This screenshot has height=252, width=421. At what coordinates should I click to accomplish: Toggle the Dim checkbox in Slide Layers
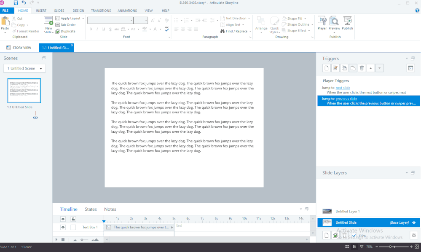pos(354,236)
